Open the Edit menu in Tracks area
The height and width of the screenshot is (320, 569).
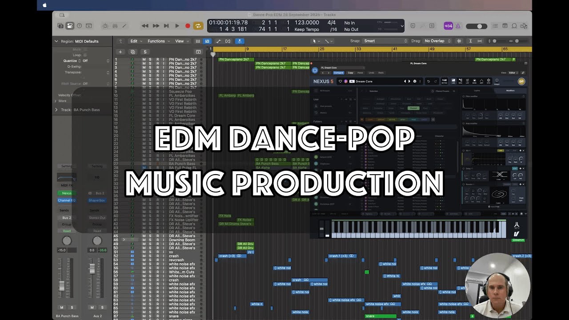tap(135, 41)
